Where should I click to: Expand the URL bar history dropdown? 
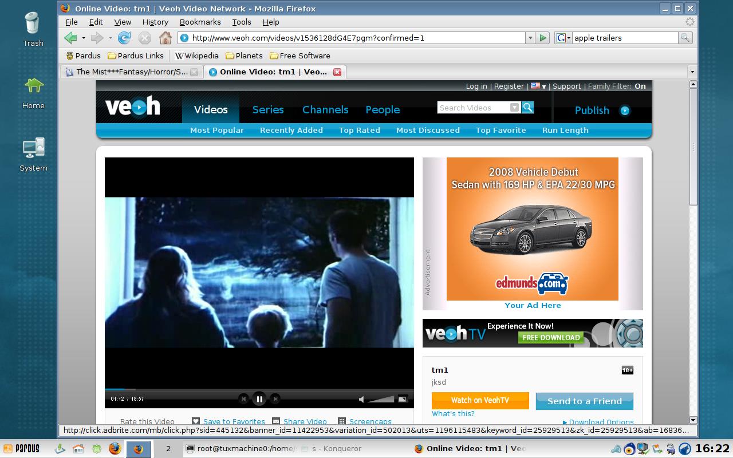(530, 38)
